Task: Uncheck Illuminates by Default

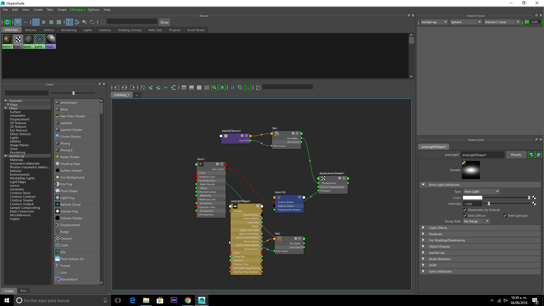Action: pos(465,210)
